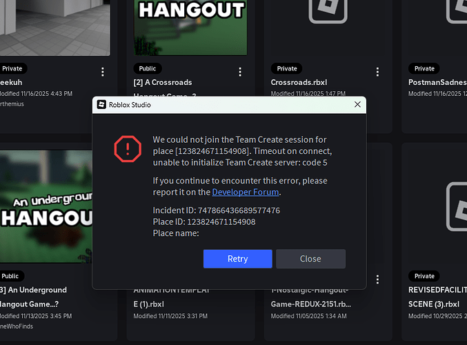
Task: Select the title 'SCENE (3).rbxl'
Action: coord(434,304)
